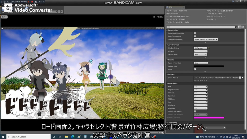This screenshot has height=139, width=247.
Task: Open network globe icon in tray
Action: click(x=227, y=137)
